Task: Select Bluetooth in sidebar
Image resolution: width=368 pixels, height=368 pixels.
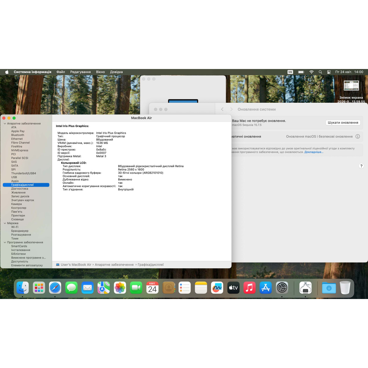Action: pos(17,135)
